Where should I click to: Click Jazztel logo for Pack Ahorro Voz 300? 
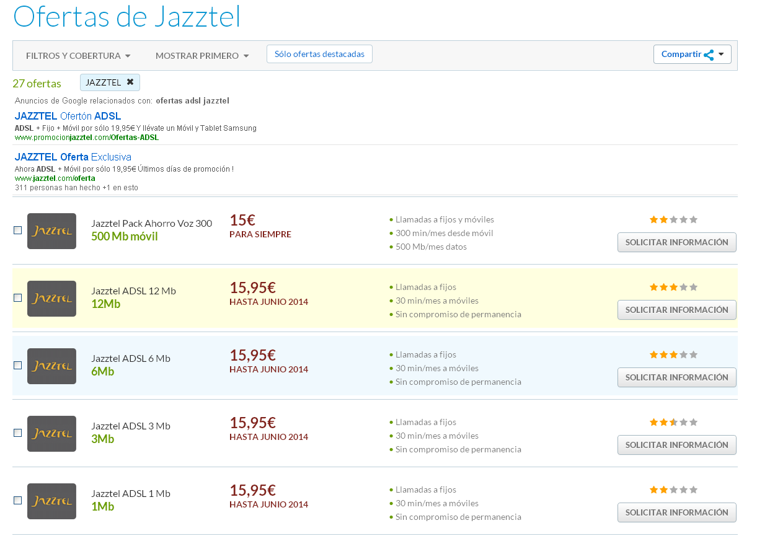[51, 231]
